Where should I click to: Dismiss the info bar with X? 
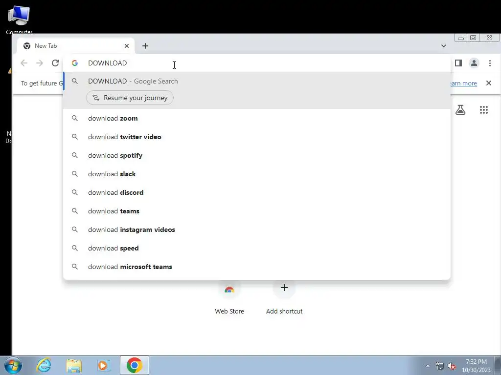pos(489,83)
